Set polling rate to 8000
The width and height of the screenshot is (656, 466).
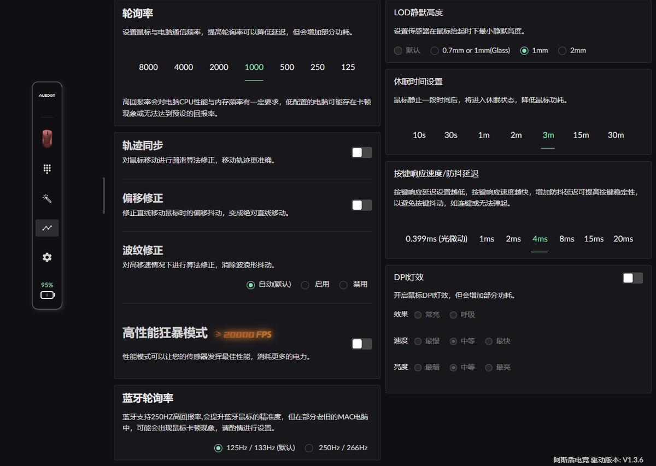tap(148, 67)
